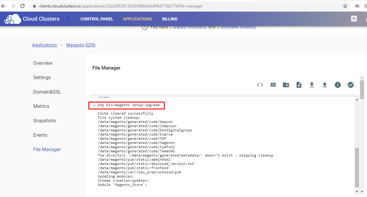Create a new file icon
The width and height of the screenshot is (367, 197).
click(299, 85)
